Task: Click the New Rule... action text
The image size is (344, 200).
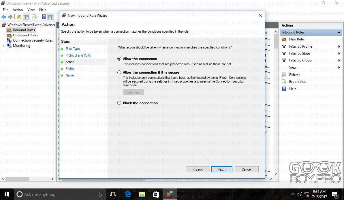Action: 298,39
